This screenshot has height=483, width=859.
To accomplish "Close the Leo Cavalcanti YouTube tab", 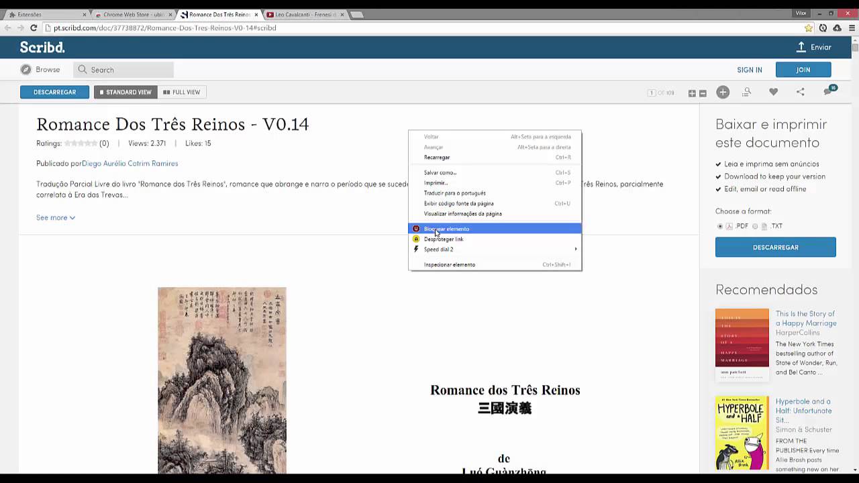I will 342,14.
